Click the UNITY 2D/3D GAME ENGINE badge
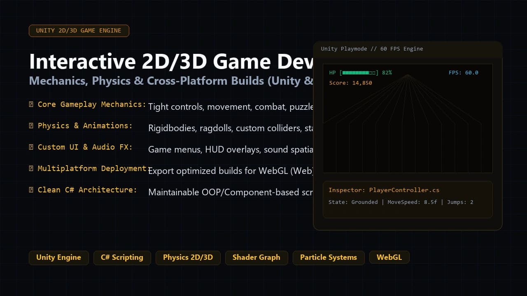This screenshot has width=527, height=296. pos(79,31)
